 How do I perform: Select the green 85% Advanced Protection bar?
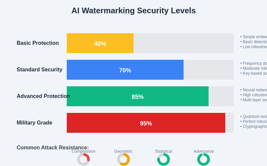point(138,96)
